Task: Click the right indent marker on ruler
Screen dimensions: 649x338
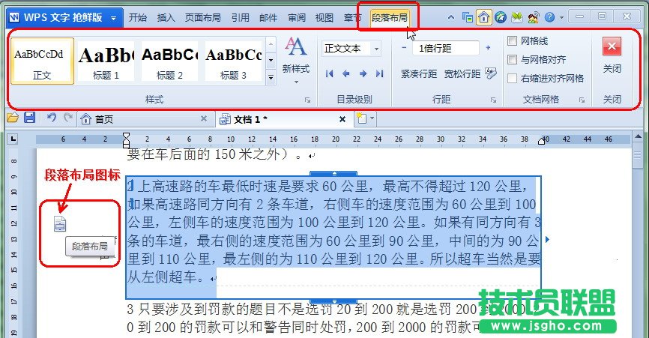Action: [541, 142]
